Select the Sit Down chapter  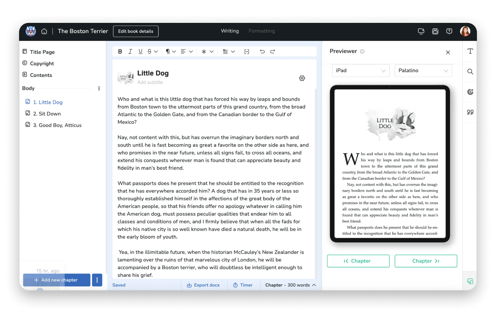coord(47,114)
